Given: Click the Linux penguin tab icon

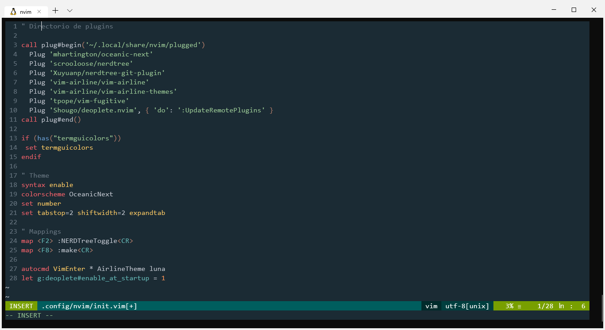Looking at the screenshot, I should click(x=13, y=12).
